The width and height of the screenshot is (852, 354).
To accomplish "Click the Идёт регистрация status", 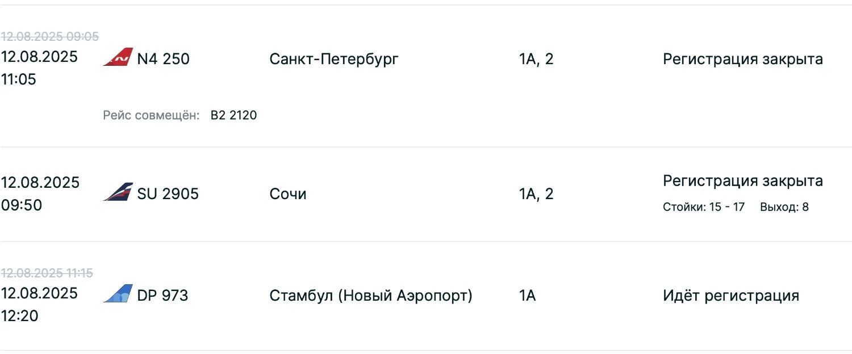I will coord(731,296).
